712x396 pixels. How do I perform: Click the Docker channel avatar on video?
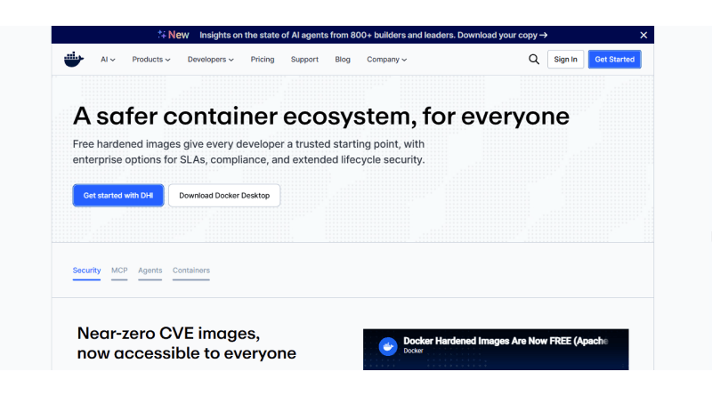click(388, 346)
